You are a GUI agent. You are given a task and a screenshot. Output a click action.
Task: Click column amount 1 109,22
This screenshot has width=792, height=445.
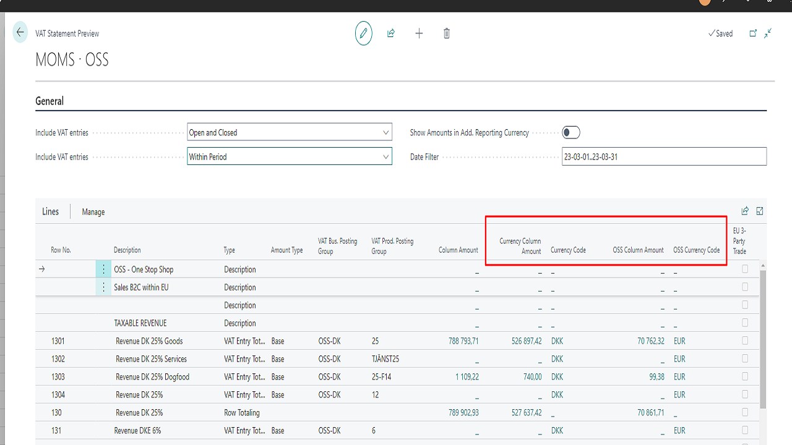click(467, 376)
